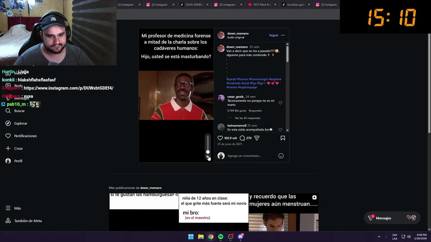Screen dimensions: 431x242
Task: Click the system tray network icon
Action: click(403, 237)
